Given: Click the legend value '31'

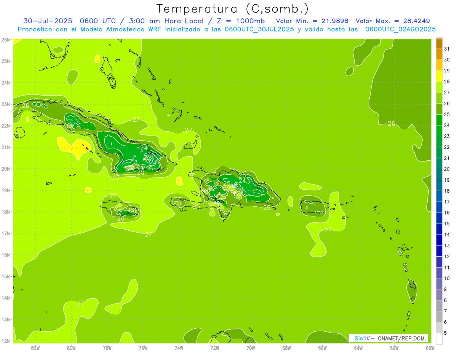Looking at the screenshot, I should pos(447,49).
